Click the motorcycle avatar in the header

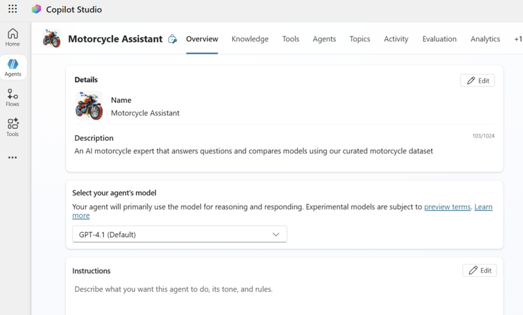point(52,39)
